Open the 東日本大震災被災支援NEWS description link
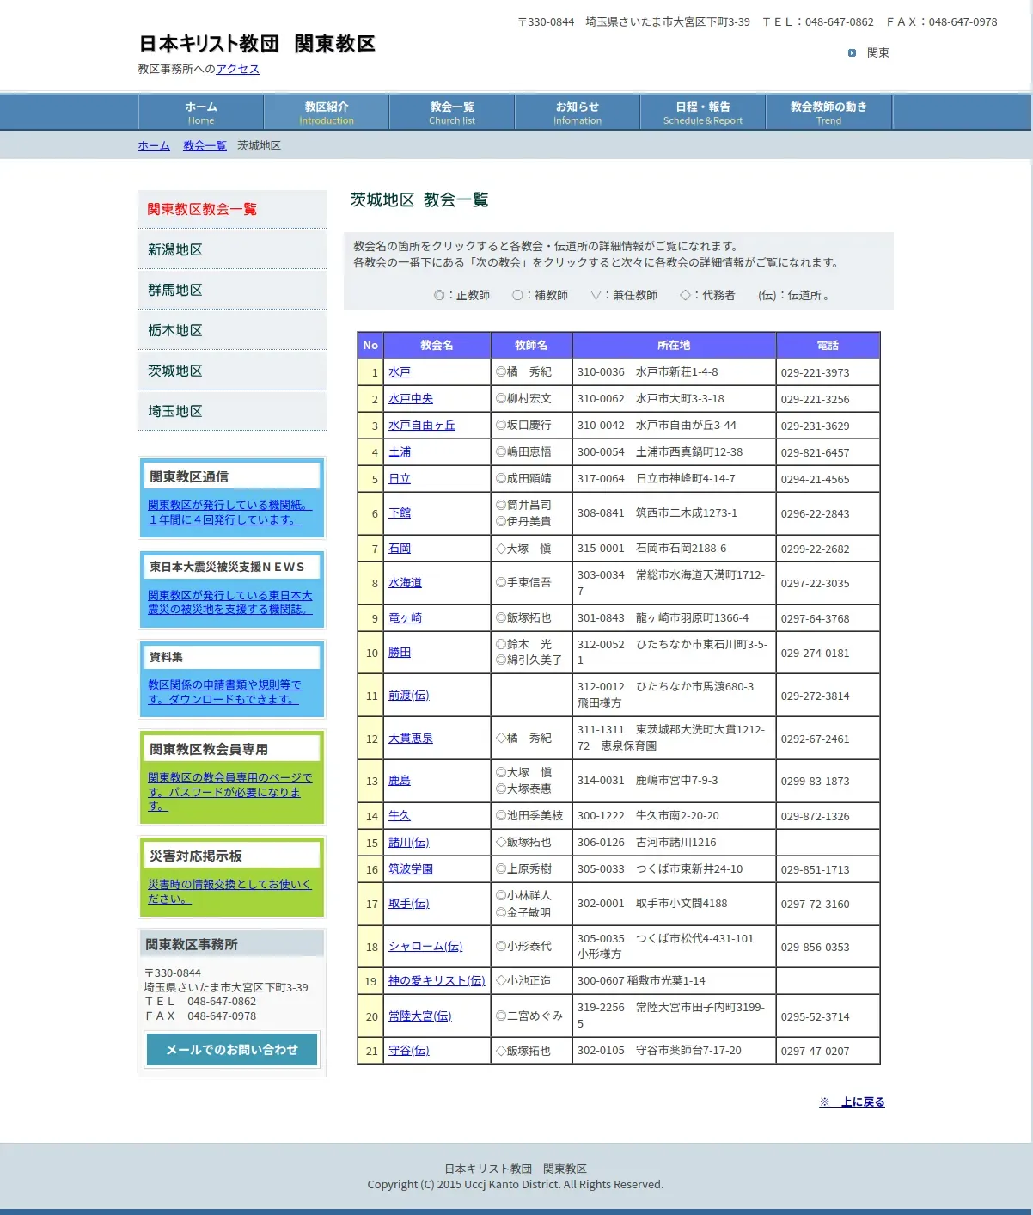 coord(229,602)
